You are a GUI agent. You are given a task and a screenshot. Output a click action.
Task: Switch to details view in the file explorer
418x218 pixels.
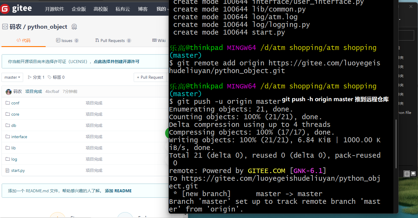click(x=407, y=174)
